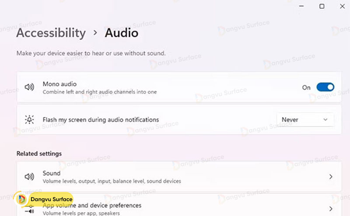Click the Mono audio speaker icon

(x=29, y=87)
